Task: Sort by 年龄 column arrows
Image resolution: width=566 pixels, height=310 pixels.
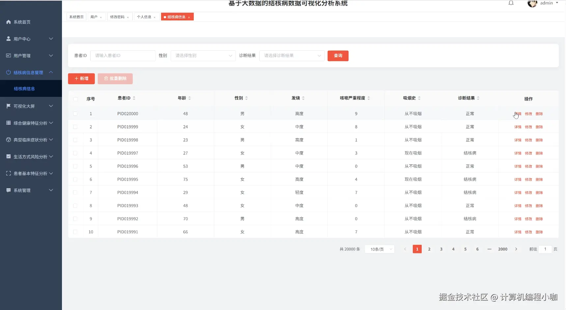Action: coord(189,98)
